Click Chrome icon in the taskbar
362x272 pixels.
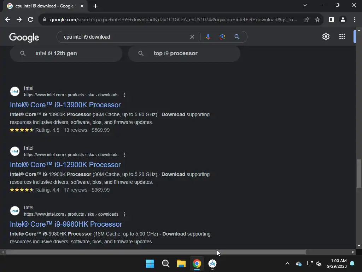pos(197,263)
